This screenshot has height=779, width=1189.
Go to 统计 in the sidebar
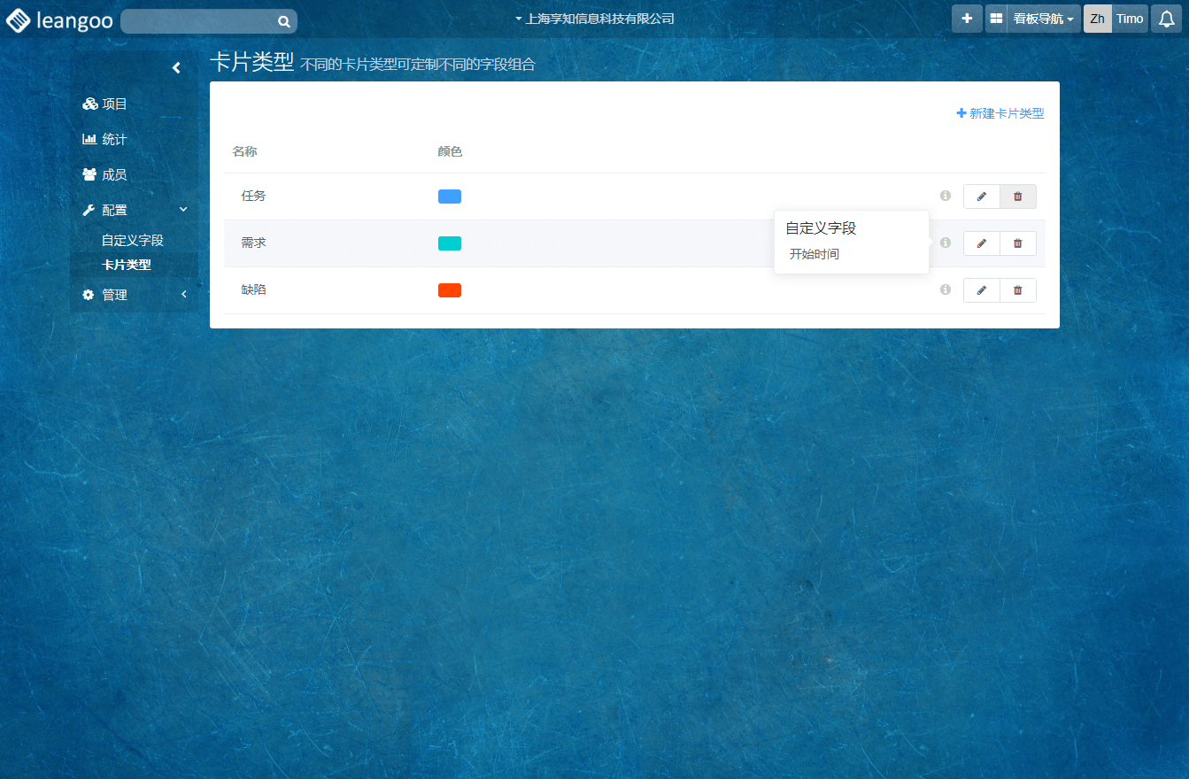click(x=113, y=139)
